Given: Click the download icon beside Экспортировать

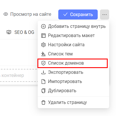Looking at the screenshot, I should 43,72.
